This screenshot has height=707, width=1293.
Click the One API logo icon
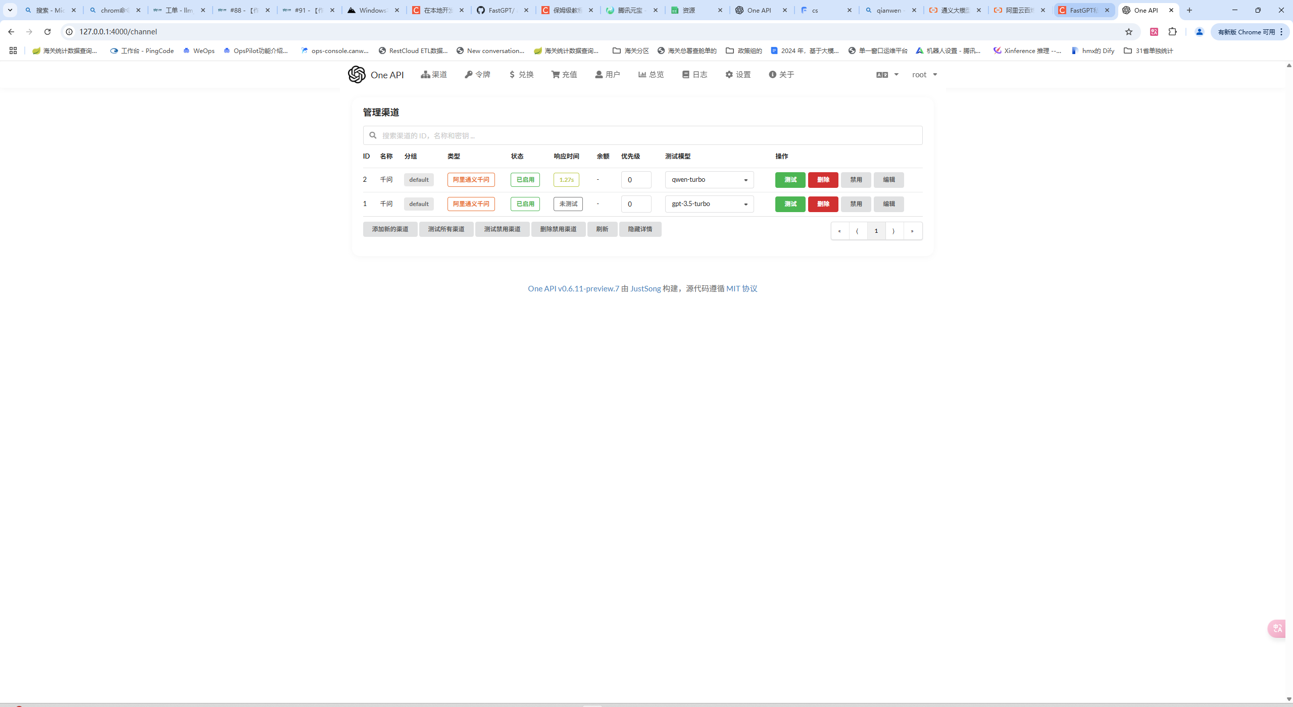pos(357,75)
